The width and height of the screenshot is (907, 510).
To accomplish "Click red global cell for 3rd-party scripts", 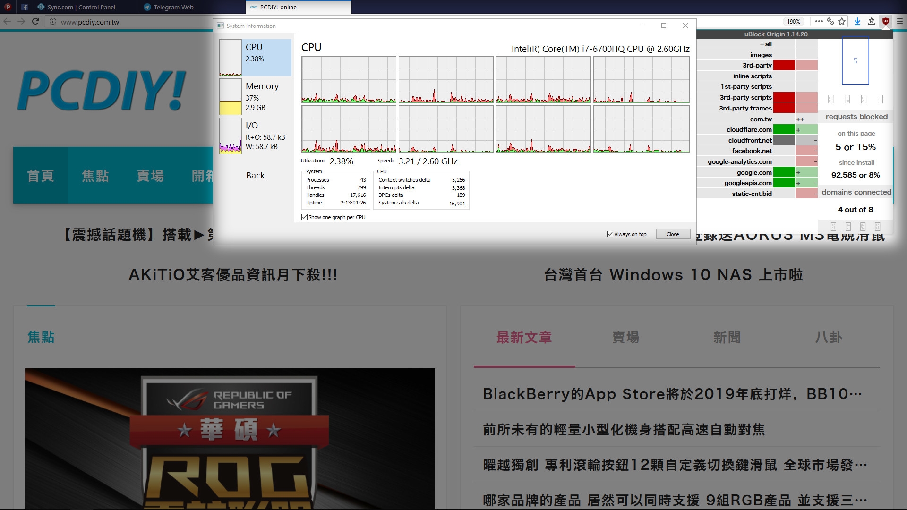I will point(784,97).
